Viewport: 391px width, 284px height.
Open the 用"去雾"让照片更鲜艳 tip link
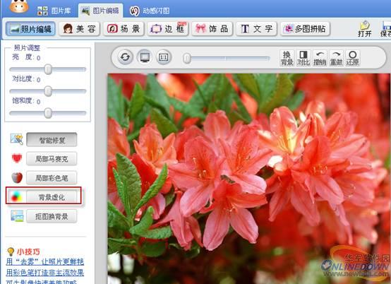45,261
